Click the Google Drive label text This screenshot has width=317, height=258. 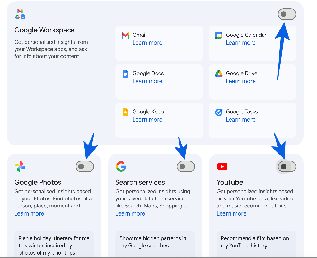(241, 73)
